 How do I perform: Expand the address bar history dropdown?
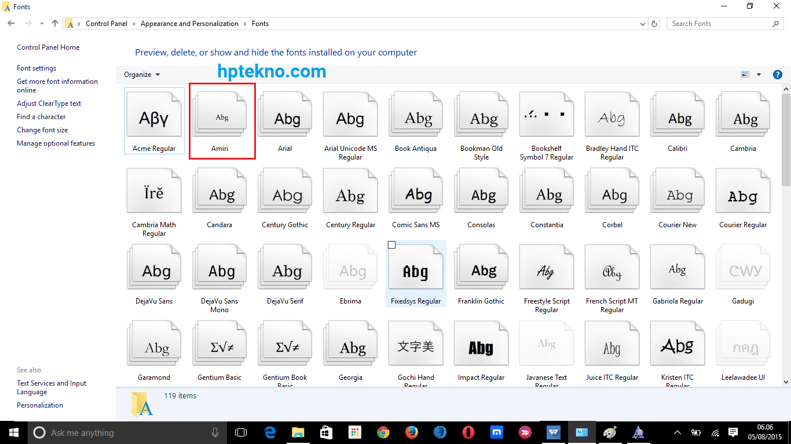[642, 24]
